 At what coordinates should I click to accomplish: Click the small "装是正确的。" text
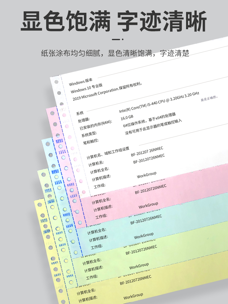click(209, 98)
